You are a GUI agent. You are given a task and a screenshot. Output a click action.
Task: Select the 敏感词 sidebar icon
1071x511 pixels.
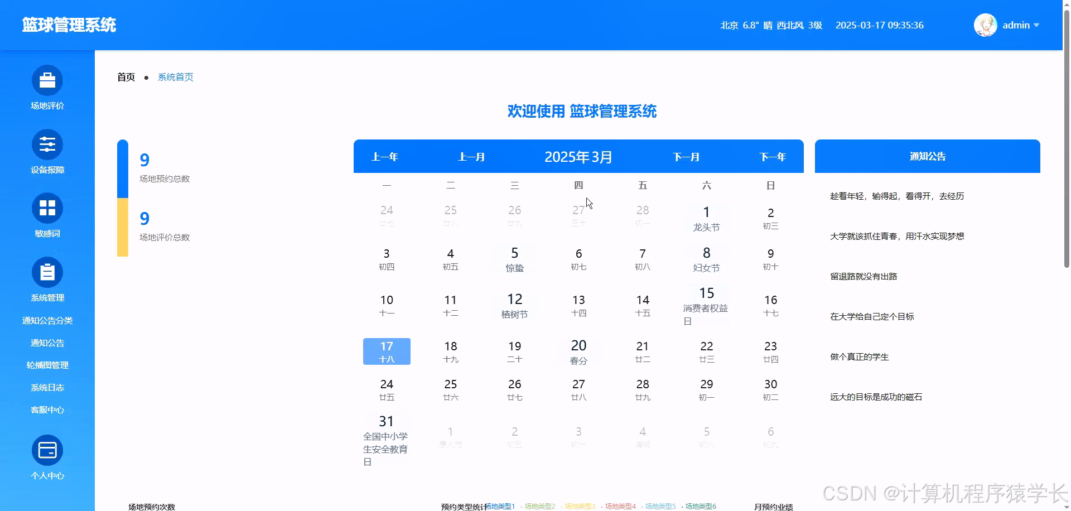tap(47, 208)
